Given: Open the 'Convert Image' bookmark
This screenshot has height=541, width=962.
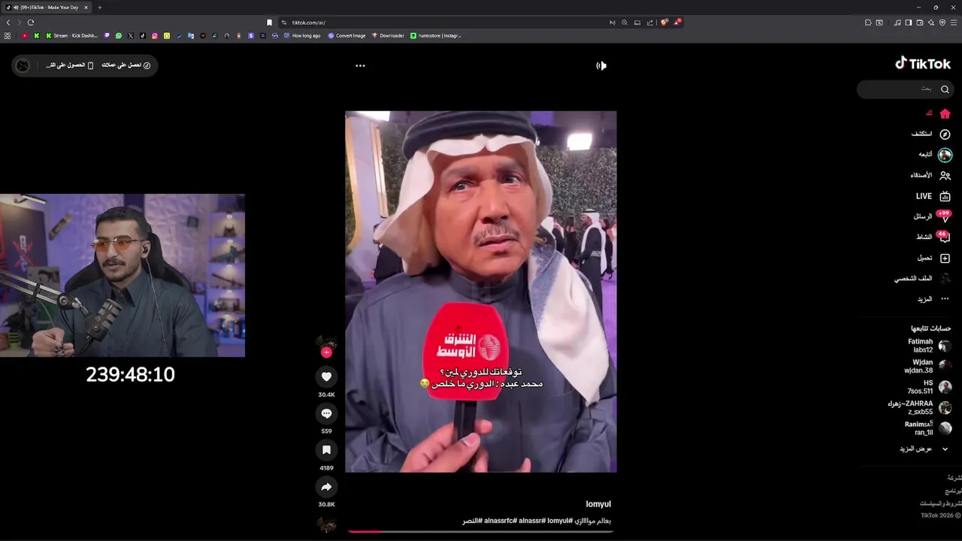Looking at the screenshot, I should coord(346,35).
